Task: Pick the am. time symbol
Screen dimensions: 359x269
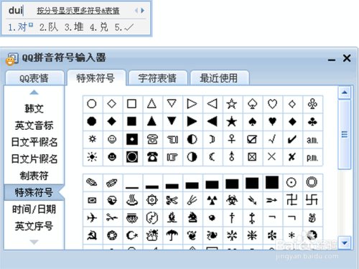Action: click(312, 140)
